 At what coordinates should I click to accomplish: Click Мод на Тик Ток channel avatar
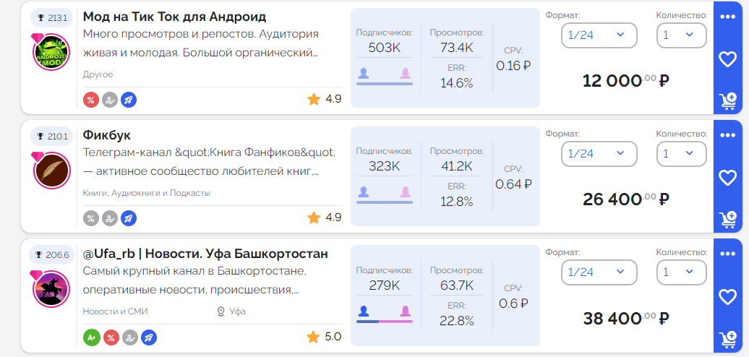point(51,53)
